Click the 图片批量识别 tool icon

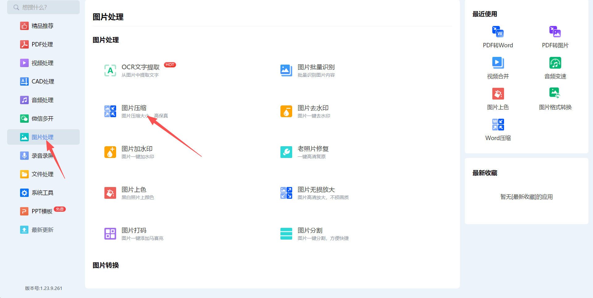286,70
